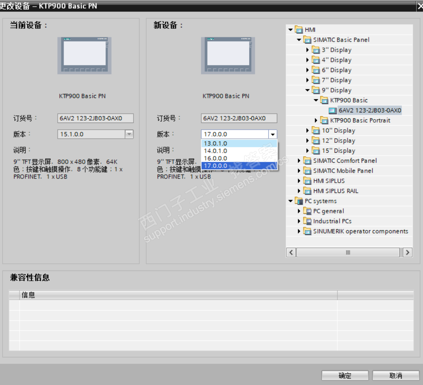Expand the KTP900 Basic Portrait node
Screen dimensions: 423x385
coord(316,120)
